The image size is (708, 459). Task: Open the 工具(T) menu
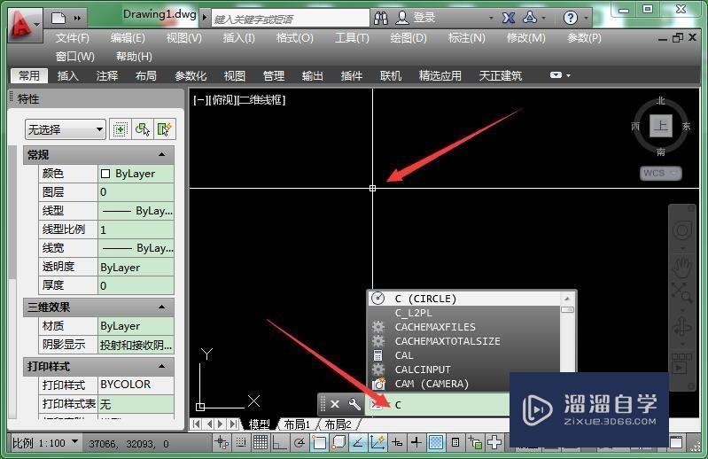pyautogui.click(x=352, y=38)
